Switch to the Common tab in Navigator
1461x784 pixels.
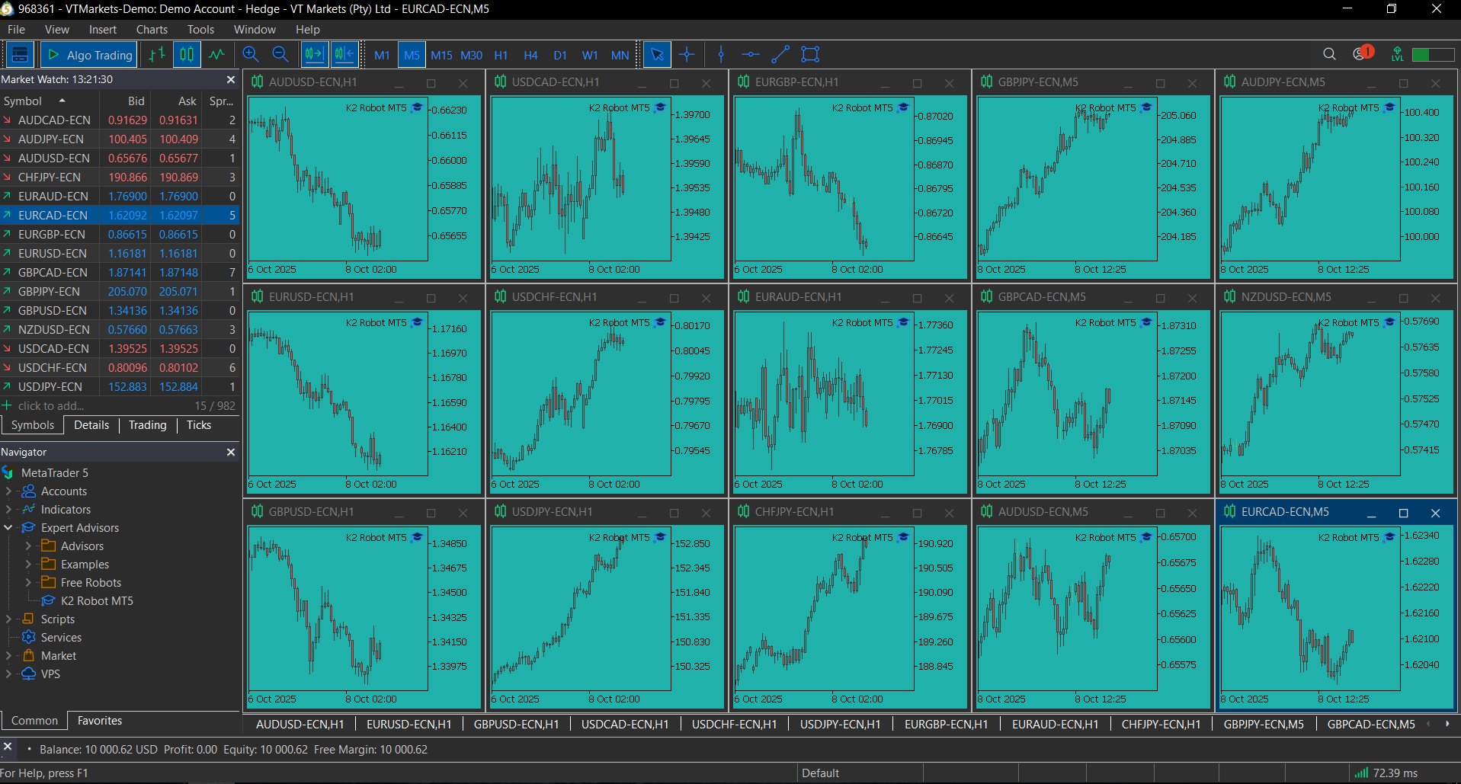[34, 721]
